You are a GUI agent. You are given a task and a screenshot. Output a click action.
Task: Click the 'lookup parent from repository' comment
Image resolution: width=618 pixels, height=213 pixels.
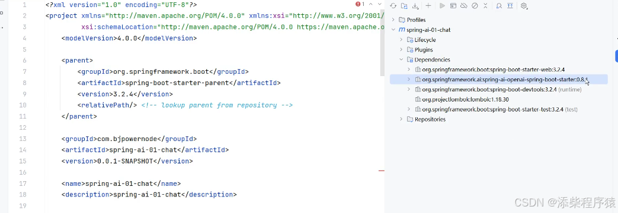click(217, 106)
